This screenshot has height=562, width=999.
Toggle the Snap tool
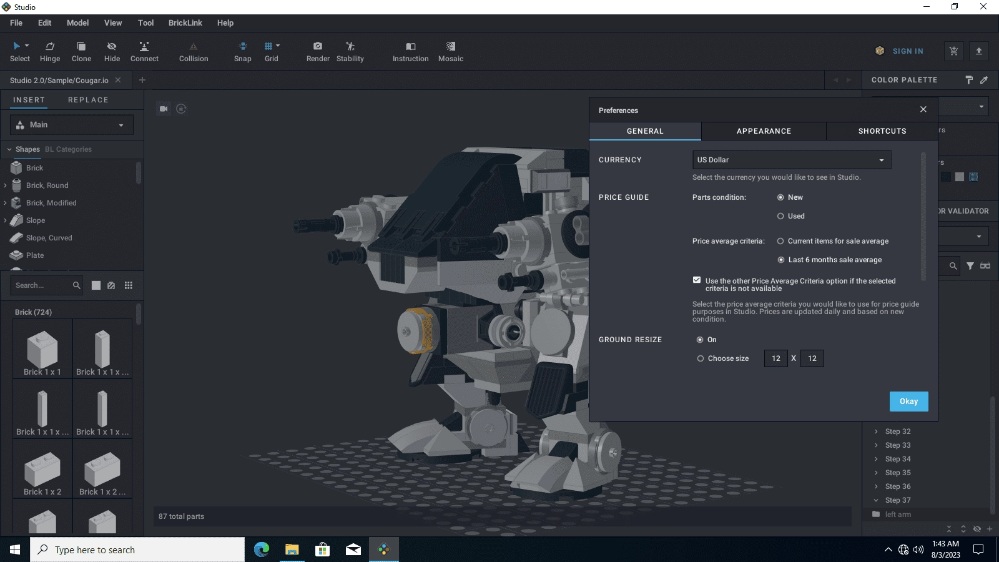tap(243, 52)
